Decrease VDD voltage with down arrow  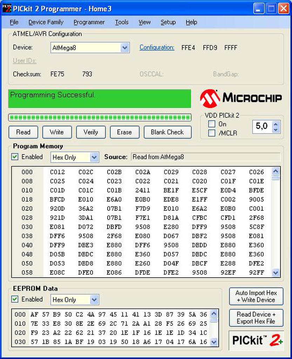276,130
